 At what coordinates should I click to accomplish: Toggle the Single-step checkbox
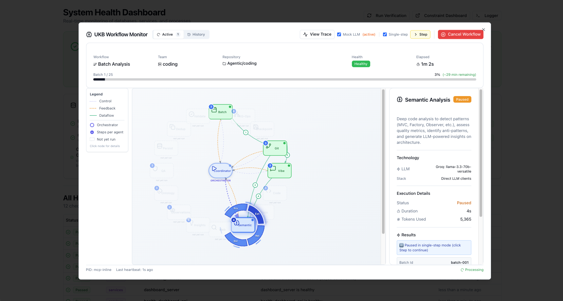(x=385, y=34)
